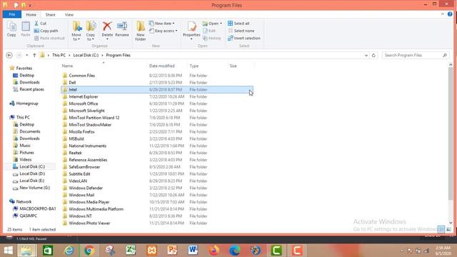
Task: Click Local Disk (C:) in the address bar
Action: [86, 55]
